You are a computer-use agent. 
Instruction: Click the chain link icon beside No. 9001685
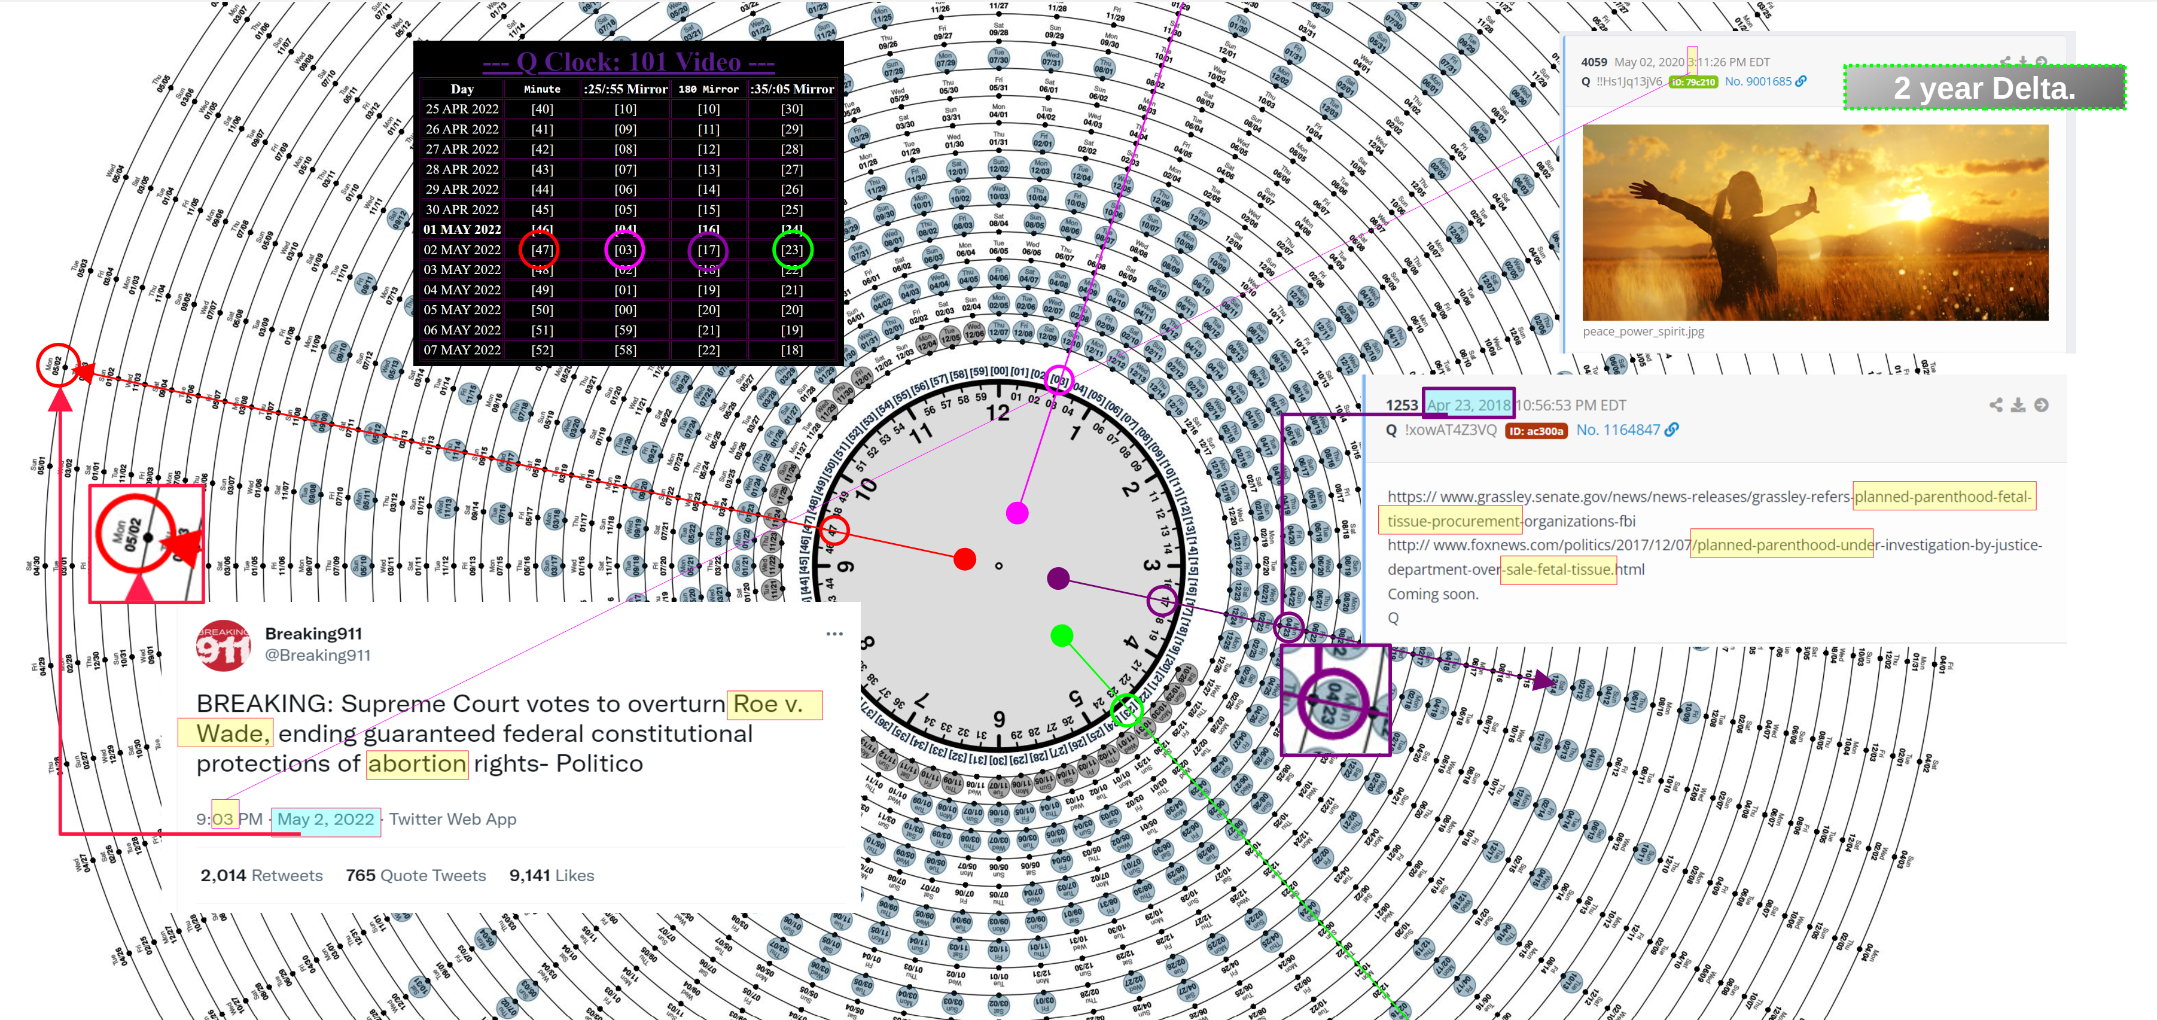(x=1801, y=81)
